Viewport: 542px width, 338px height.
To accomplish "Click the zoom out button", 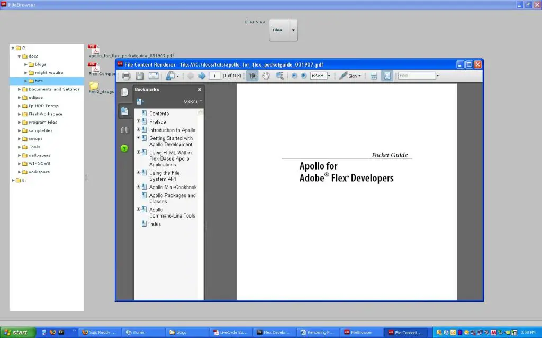I will 294,76.
